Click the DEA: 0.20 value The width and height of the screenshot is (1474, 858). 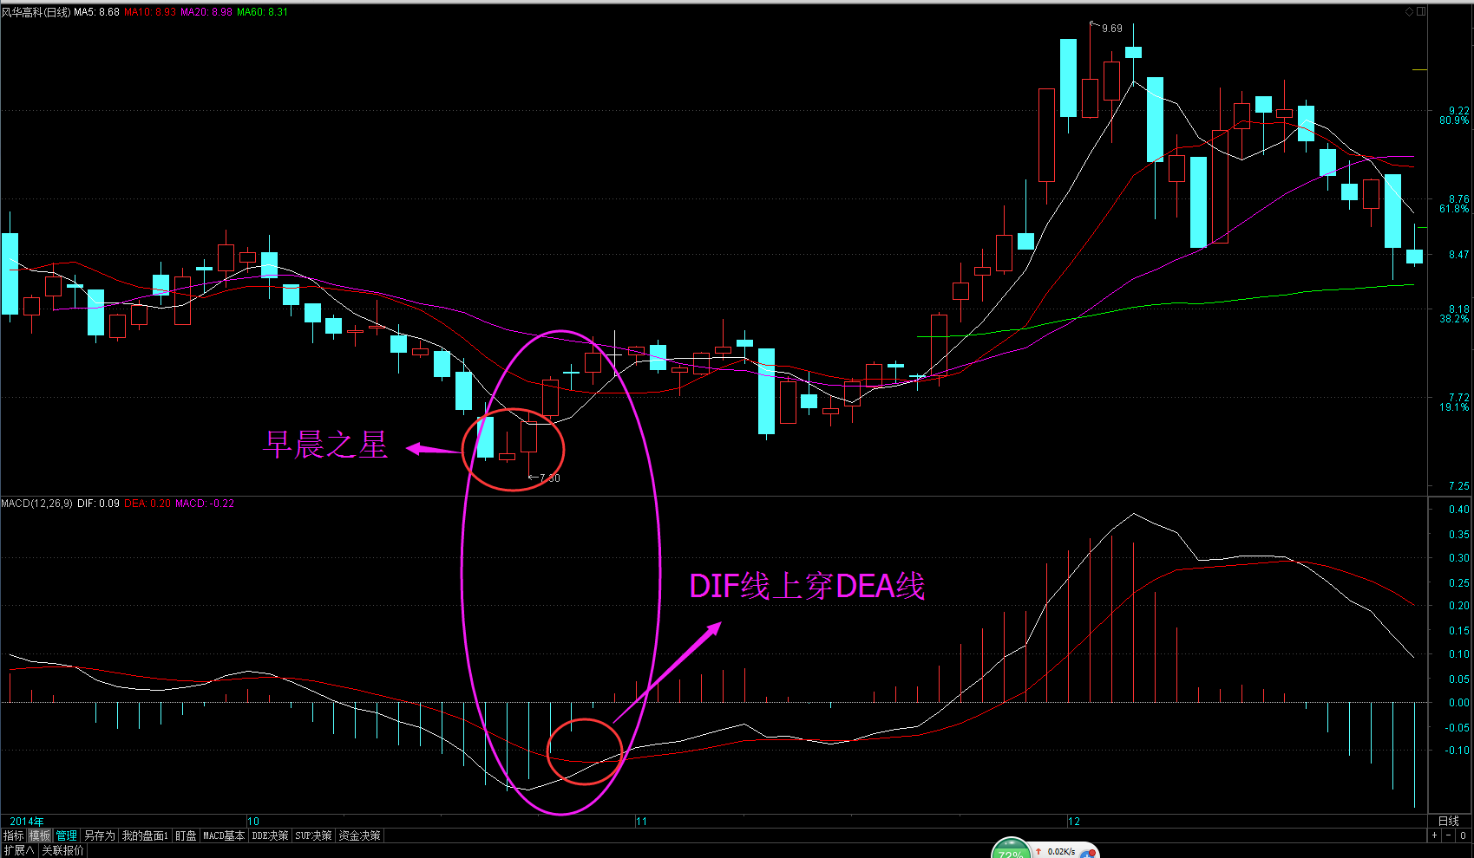coord(147,504)
